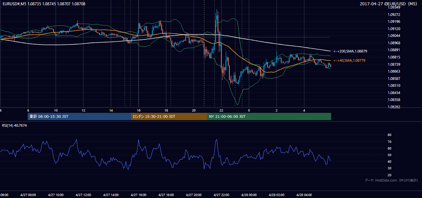Select the NY 21:00-06:00 JST session bar
The image size is (422, 198).
(269, 116)
